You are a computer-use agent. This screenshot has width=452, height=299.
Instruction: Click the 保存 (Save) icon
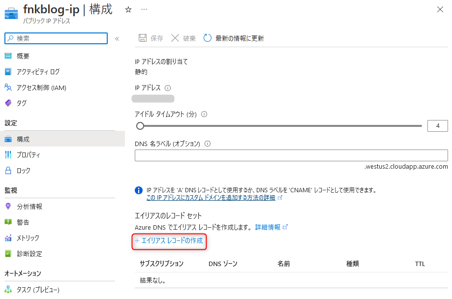pyautogui.click(x=143, y=38)
